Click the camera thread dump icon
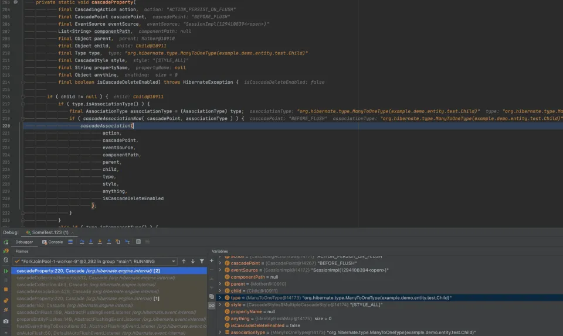The width and height of the screenshot is (563, 336). (6, 321)
